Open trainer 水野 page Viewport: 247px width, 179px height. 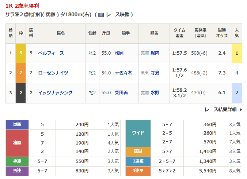pyautogui.click(x=155, y=93)
